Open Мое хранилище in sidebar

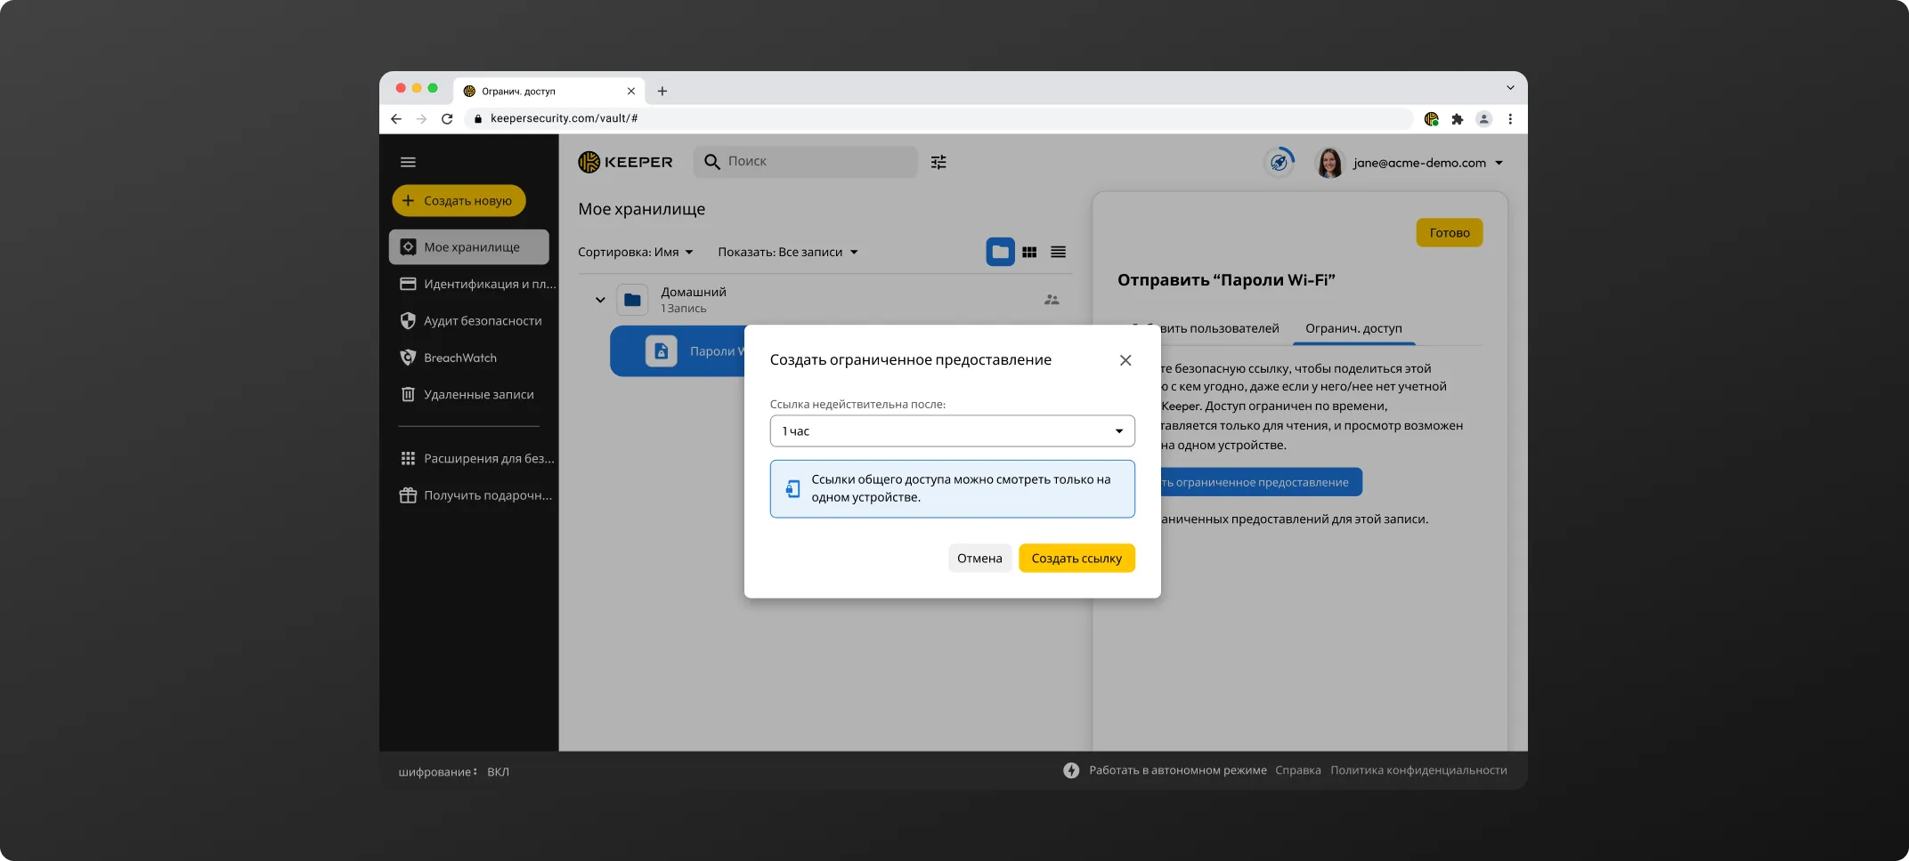coord(469,247)
